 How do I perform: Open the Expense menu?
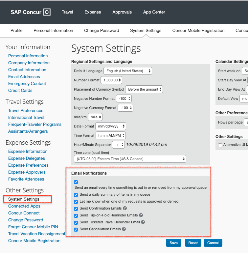93,12
